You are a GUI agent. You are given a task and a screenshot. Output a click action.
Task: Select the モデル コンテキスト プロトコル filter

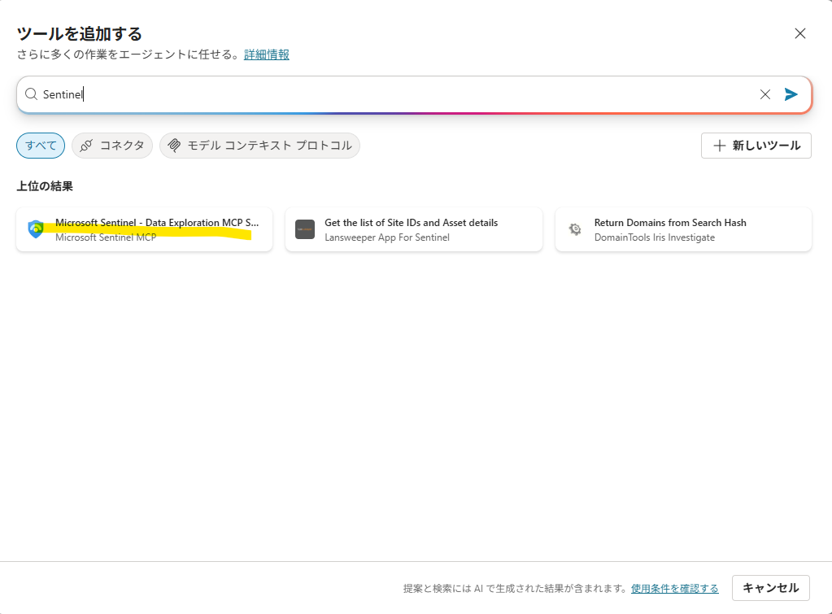[259, 146]
